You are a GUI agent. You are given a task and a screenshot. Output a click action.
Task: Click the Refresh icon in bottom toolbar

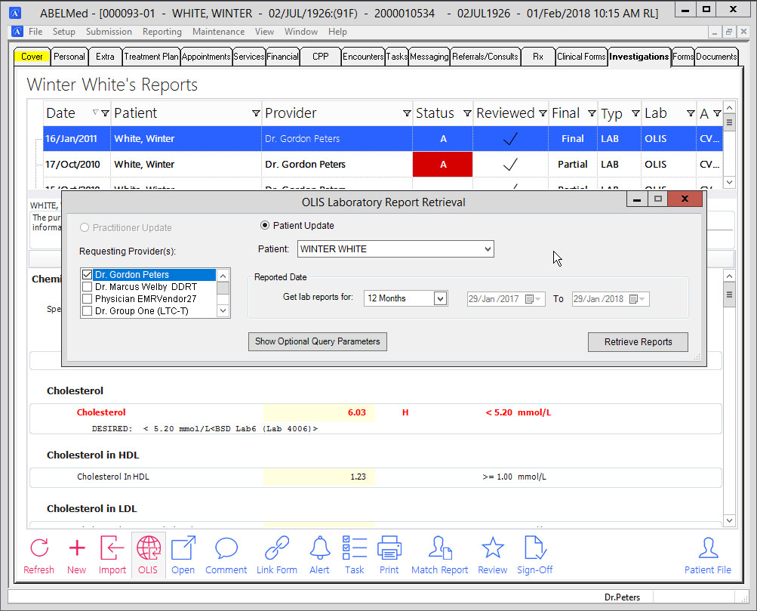click(x=38, y=554)
